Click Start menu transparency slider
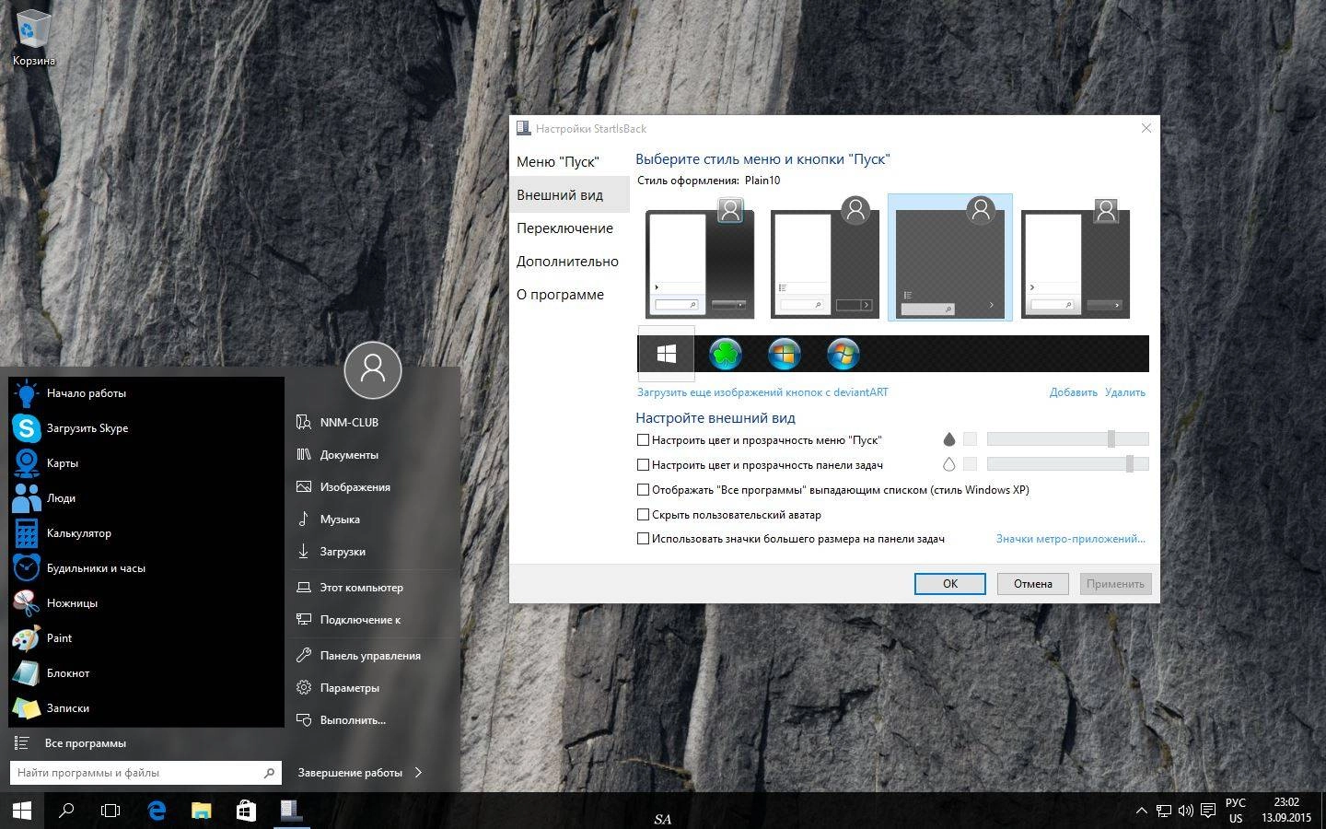Screen dimensions: 1326x829 click(1068, 439)
